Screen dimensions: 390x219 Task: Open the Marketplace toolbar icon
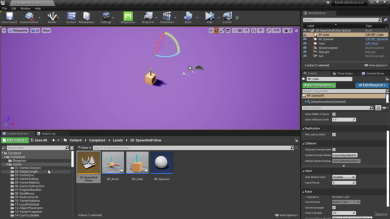[87, 18]
